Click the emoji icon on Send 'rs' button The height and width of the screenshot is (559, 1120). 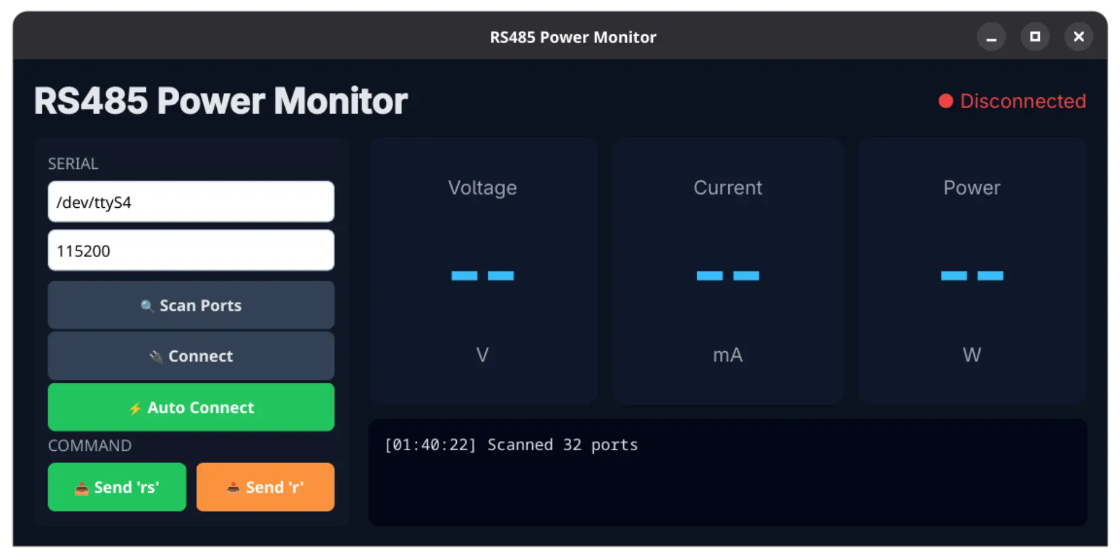click(81, 486)
